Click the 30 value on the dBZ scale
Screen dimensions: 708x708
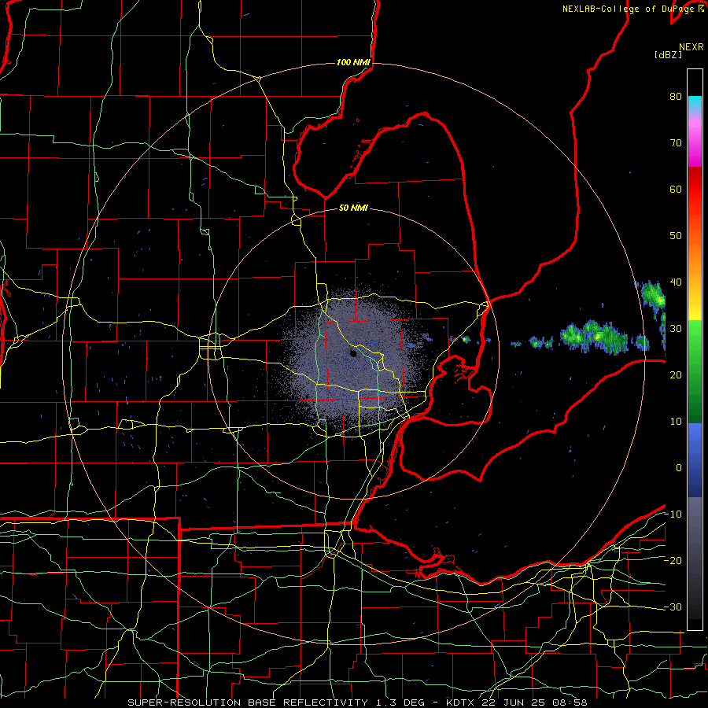click(676, 328)
